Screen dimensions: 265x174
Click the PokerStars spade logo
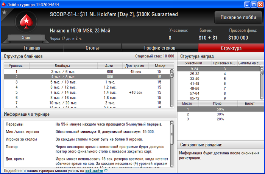point(26,21)
